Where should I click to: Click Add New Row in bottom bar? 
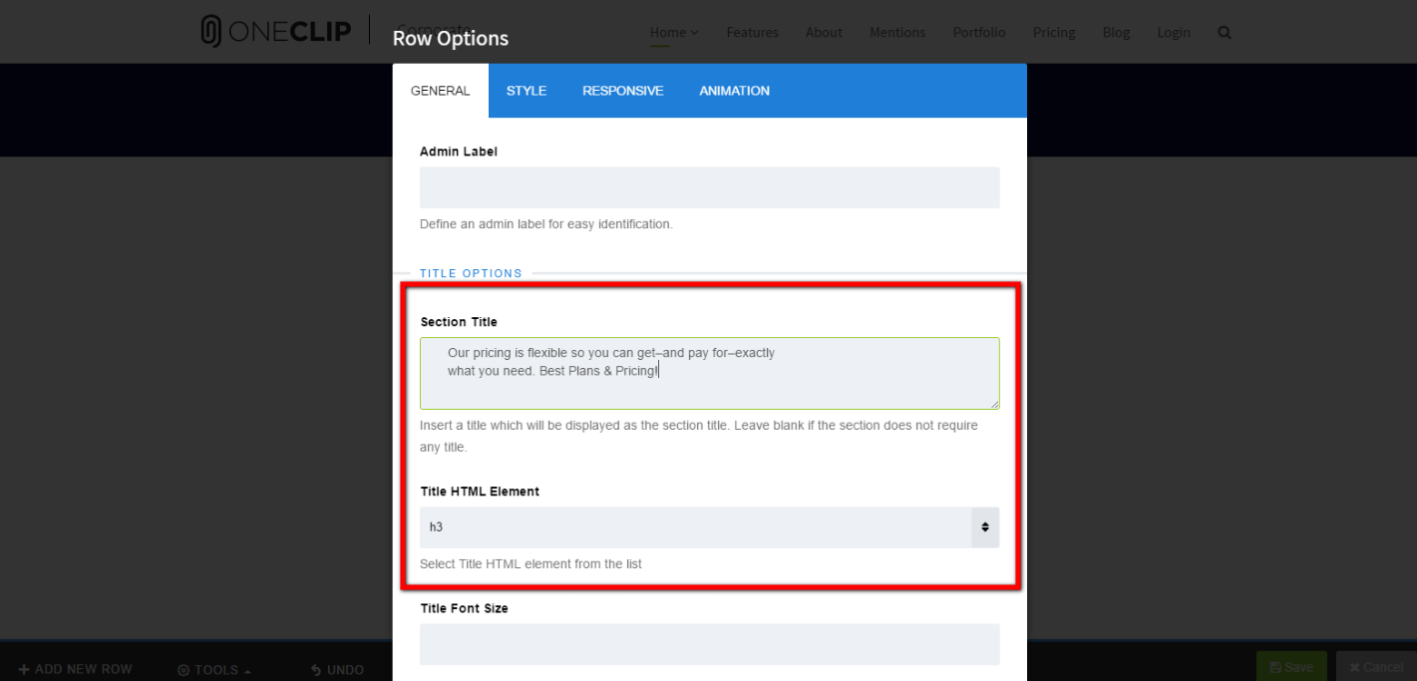(x=75, y=669)
